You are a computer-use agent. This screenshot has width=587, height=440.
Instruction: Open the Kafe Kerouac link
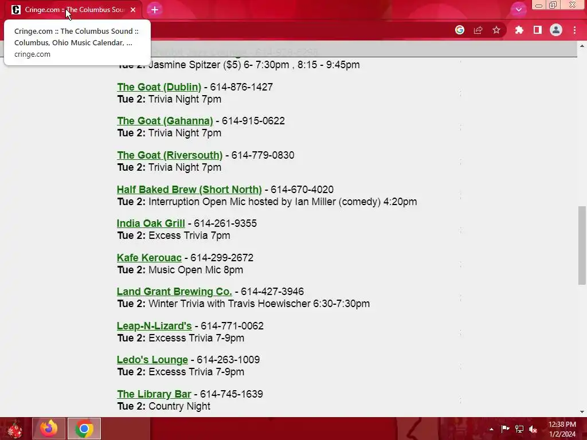(x=149, y=258)
